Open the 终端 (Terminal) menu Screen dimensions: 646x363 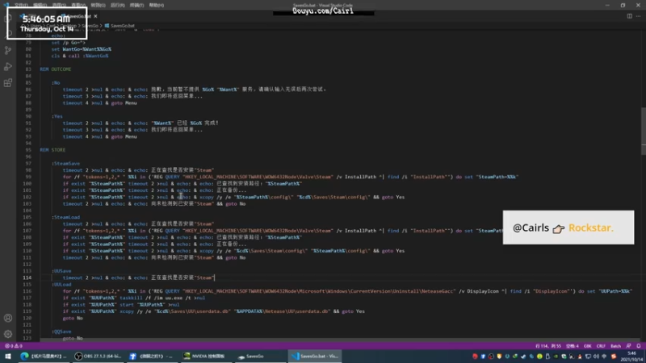(136, 6)
